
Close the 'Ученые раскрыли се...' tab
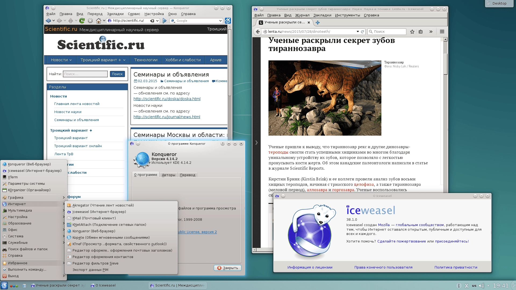coord(309,23)
